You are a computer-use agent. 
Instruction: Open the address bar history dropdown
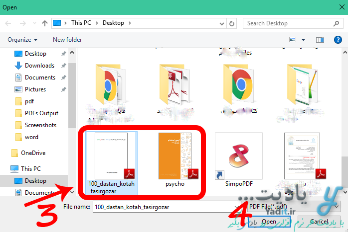click(221, 23)
